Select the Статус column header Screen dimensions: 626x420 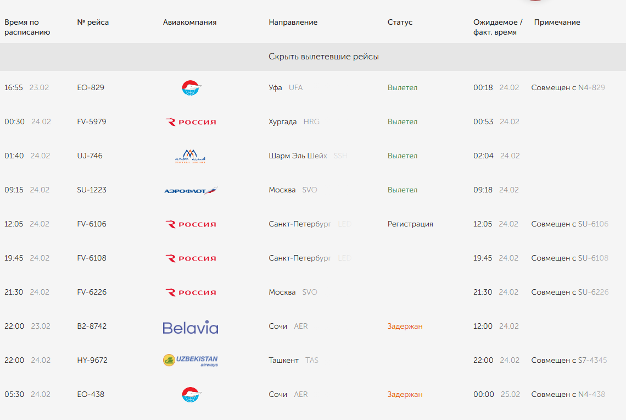(x=400, y=23)
